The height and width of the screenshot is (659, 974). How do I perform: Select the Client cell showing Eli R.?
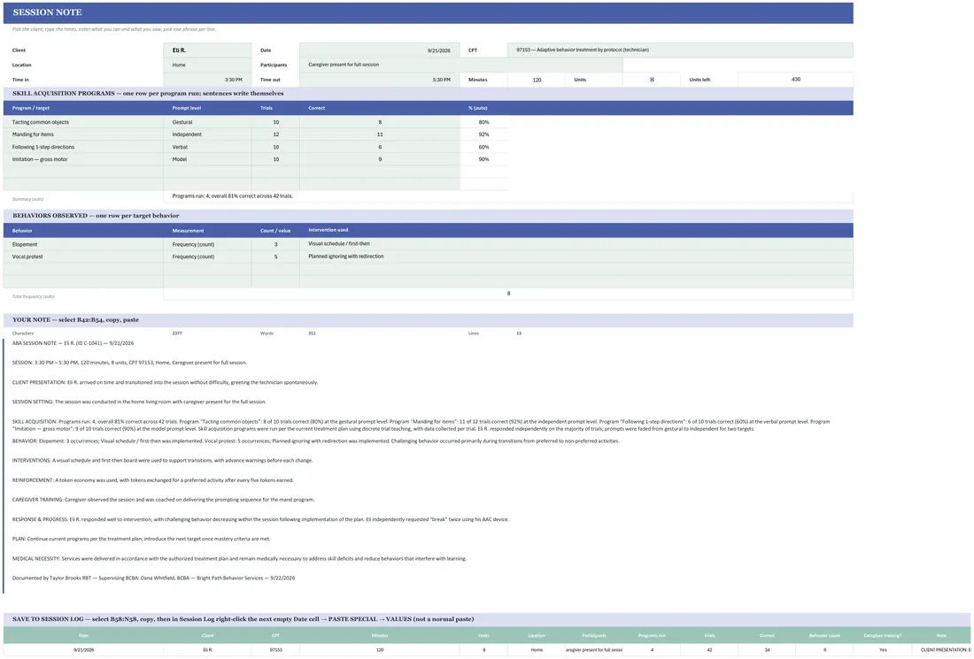click(x=207, y=50)
